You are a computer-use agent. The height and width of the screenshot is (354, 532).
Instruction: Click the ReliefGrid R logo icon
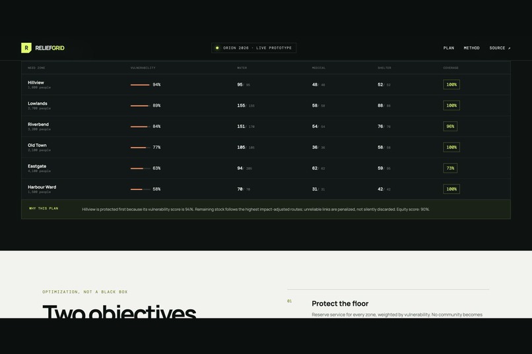[26, 47]
